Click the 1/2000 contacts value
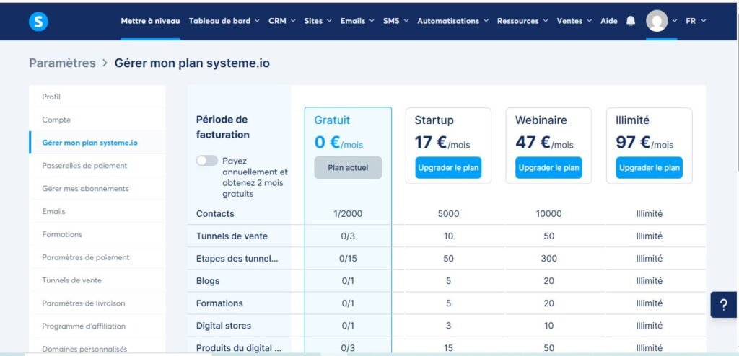 (x=348, y=214)
